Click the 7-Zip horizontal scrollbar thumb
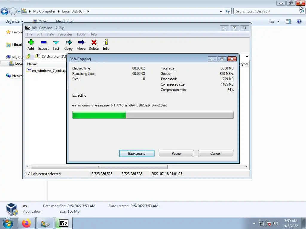Screen dimensions: 306x229 tap(99, 167)
